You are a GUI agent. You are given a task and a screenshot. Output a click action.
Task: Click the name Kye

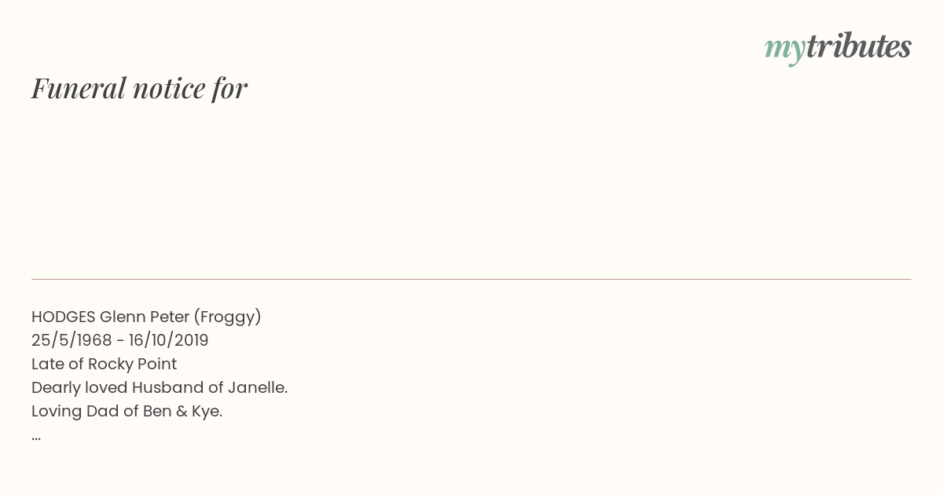point(207,412)
